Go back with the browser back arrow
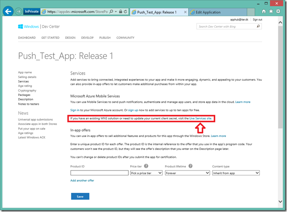Viewport: 287px width, 212px height. [8, 12]
